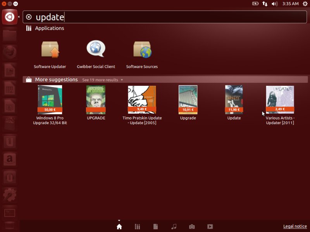Open the Amazon launcher icon
The width and height of the screenshot is (310, 232).
9,159
